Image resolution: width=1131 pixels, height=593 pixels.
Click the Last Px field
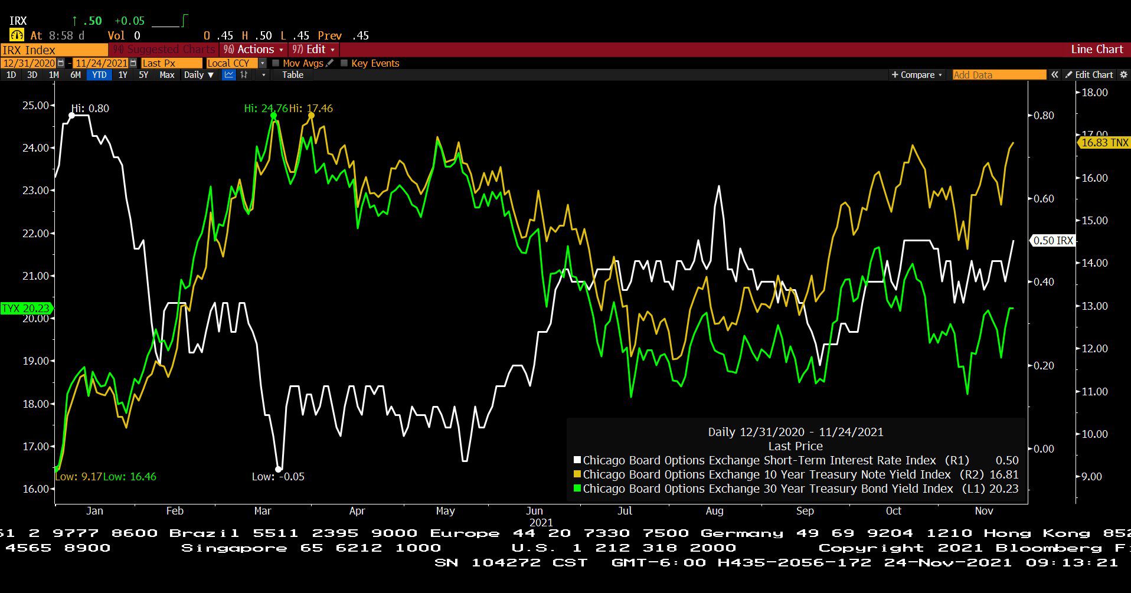point(172,63)
